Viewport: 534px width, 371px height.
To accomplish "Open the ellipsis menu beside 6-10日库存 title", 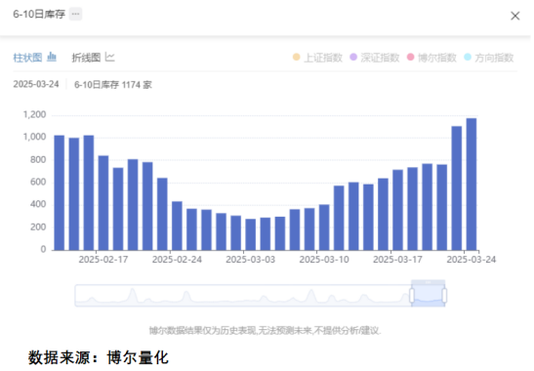I will point(75,14).
